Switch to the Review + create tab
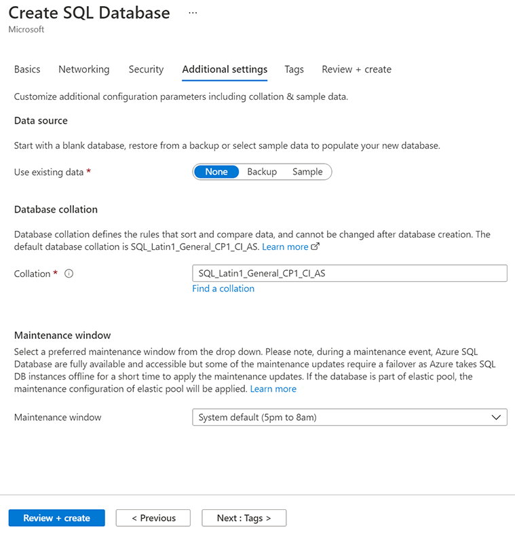This screenshot has width=515, height=535. pyautogui.click(x=356, y=69)
